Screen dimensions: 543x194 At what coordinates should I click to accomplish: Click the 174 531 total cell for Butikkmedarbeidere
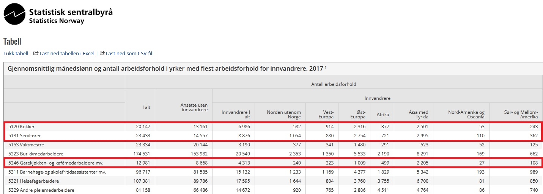click(141, 154)
